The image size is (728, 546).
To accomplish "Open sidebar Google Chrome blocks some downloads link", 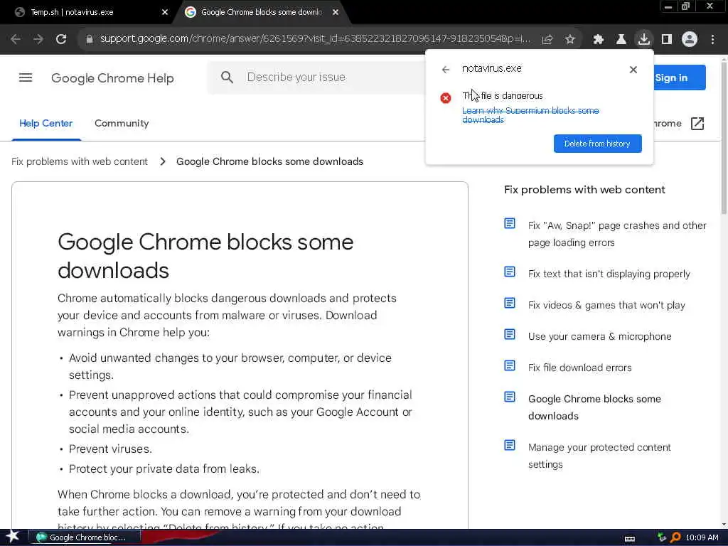I will 594,407.
